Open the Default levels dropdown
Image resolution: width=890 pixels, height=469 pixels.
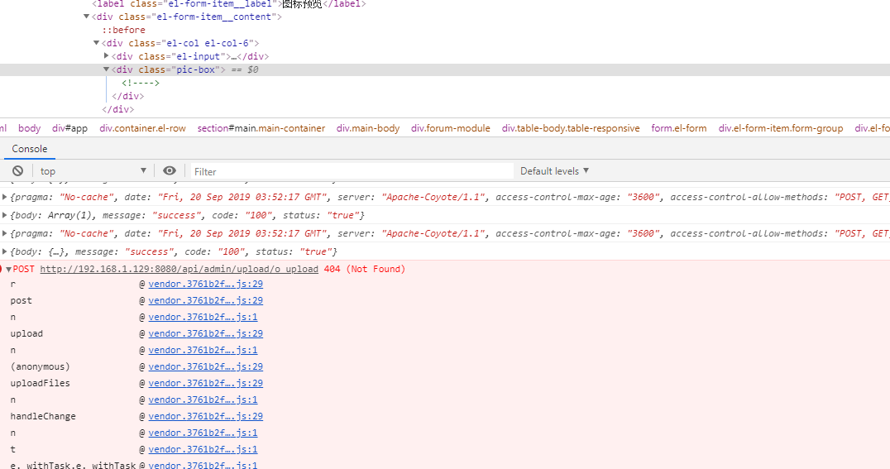(554, 171)
